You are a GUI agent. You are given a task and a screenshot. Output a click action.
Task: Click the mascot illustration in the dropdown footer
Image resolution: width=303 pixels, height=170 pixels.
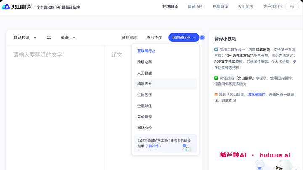point(186,147)
